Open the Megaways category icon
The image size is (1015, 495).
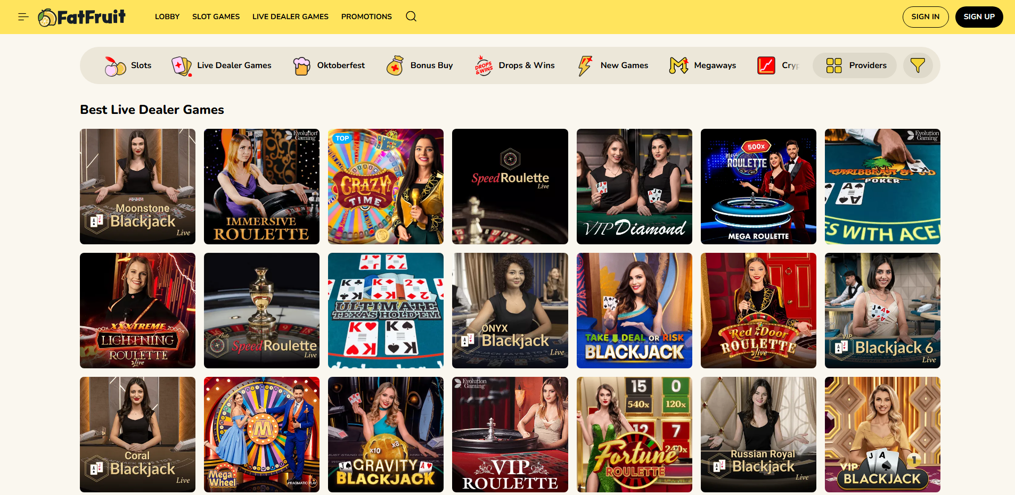(678, 65)
